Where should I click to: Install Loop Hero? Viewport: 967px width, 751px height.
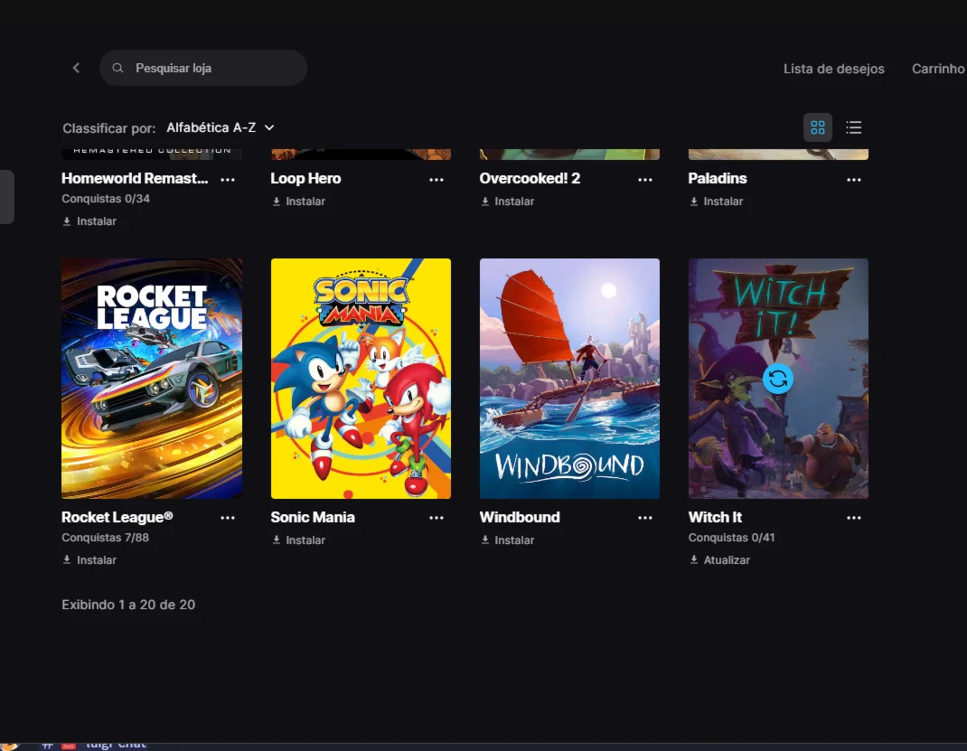[298, 202]
